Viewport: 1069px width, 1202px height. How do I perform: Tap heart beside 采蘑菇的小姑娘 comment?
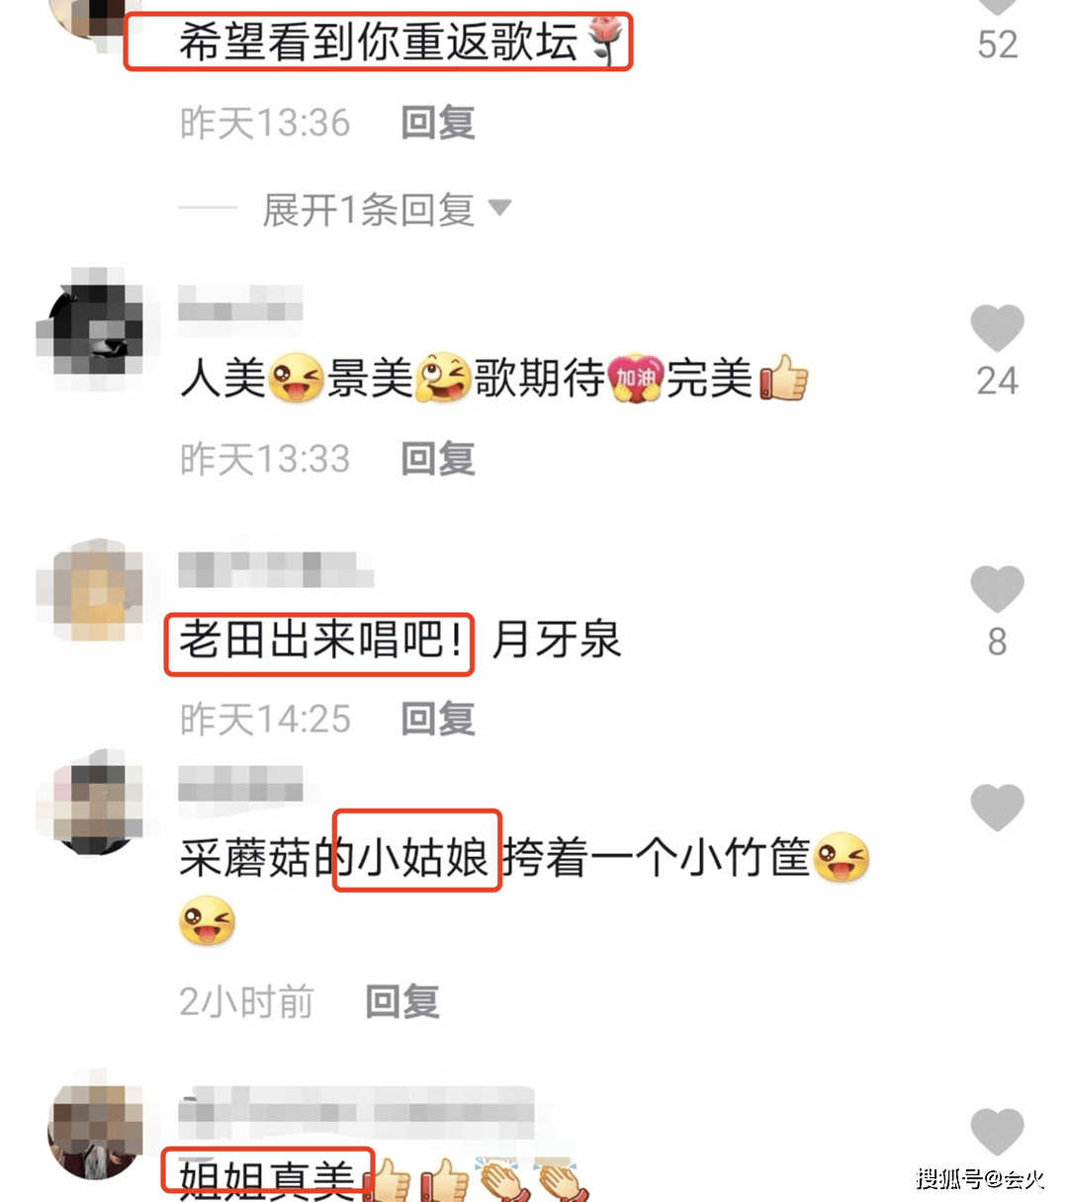pos(997,808)
